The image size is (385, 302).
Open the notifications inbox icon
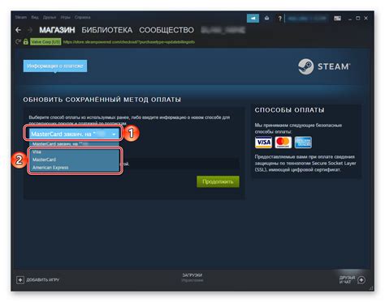tap(267, 18)
